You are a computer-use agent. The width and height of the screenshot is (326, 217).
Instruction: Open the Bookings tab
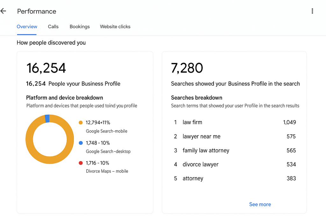(80, 27)
